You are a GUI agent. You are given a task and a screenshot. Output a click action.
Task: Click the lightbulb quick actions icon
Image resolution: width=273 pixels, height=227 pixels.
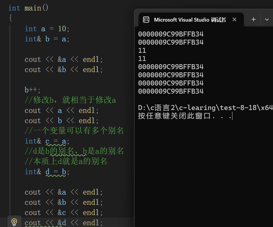coord(14,222)
